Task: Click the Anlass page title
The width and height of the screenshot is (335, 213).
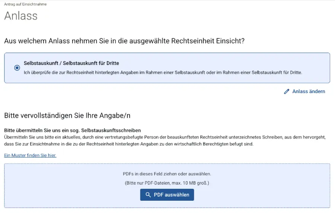Action: (x=21, y=16)
